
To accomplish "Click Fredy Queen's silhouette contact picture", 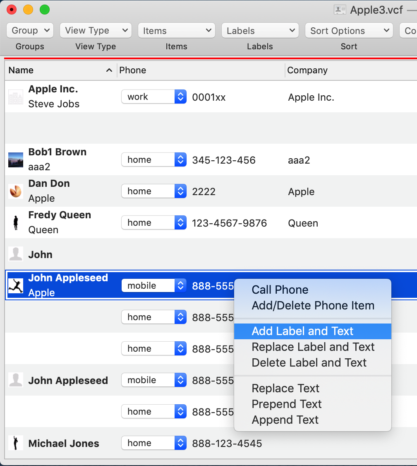I will 15,223.
